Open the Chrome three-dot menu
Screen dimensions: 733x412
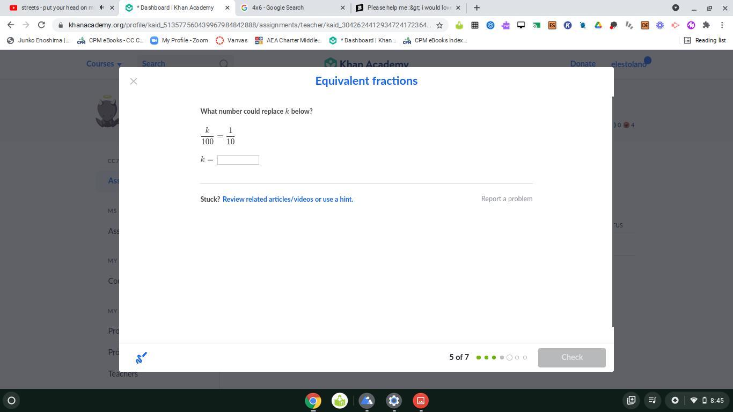(722, 25)
